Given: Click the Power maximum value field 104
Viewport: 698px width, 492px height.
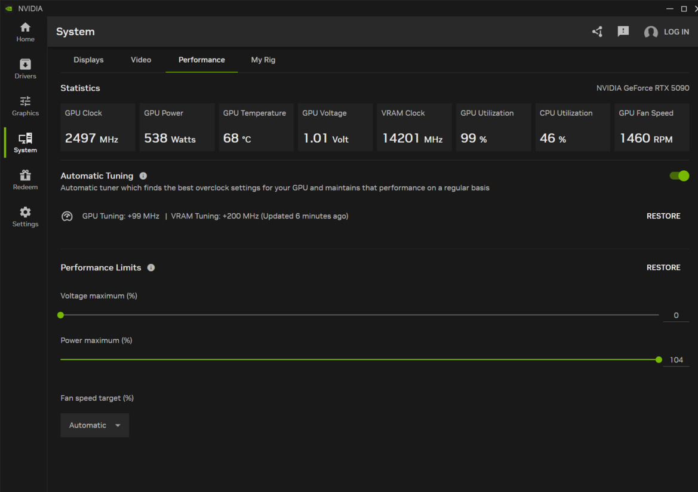Looking at the screenshot, I should (x=676, y=360).
